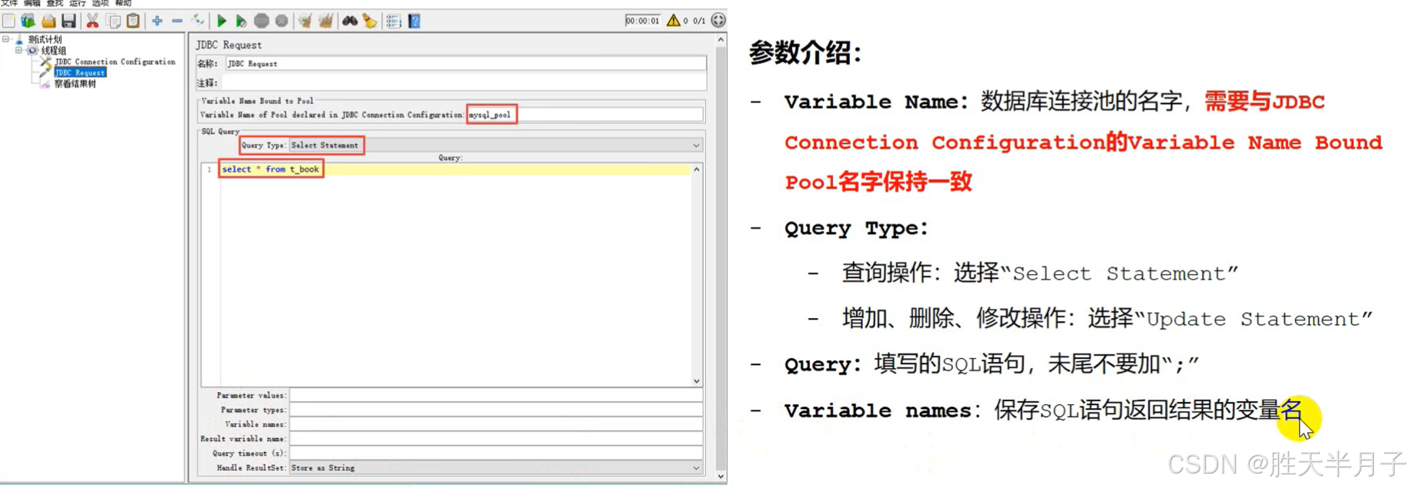Click the 名称 name input field
This screenshot has width=1410, height=489.
[465, 64]
